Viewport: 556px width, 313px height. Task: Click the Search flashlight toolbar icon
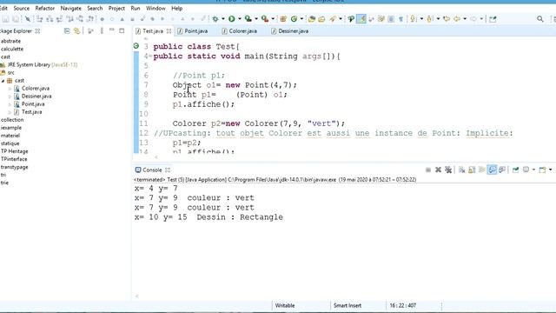click(333, 19)
